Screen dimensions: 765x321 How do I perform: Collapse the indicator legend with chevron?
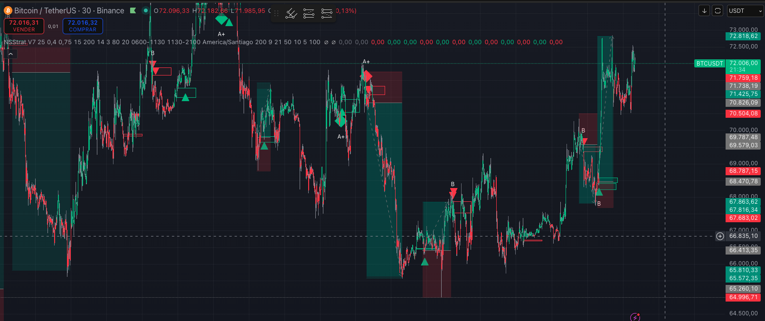tap(10, 54)
